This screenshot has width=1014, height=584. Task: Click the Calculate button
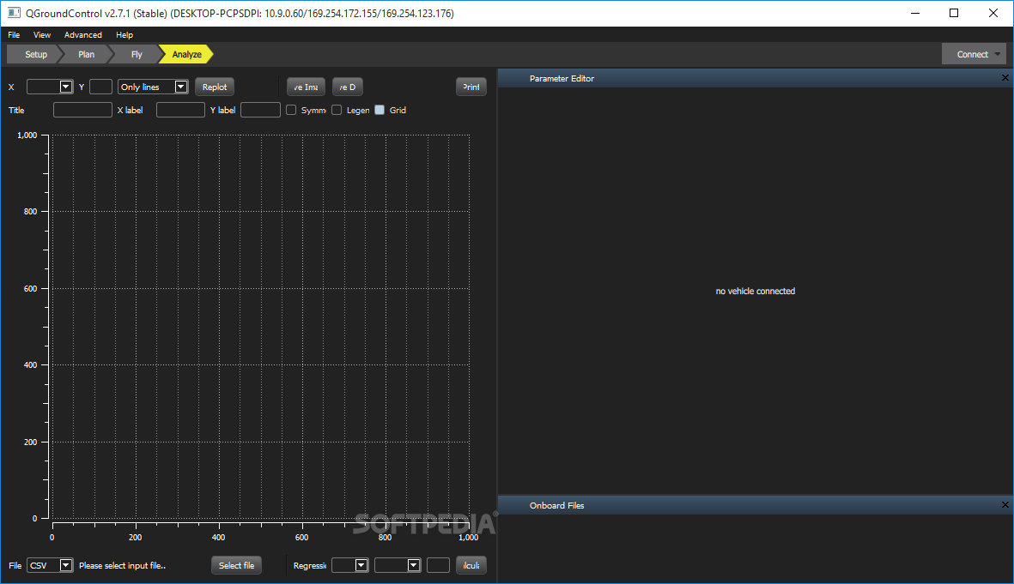pyautogui.click(x=471, y=565)
